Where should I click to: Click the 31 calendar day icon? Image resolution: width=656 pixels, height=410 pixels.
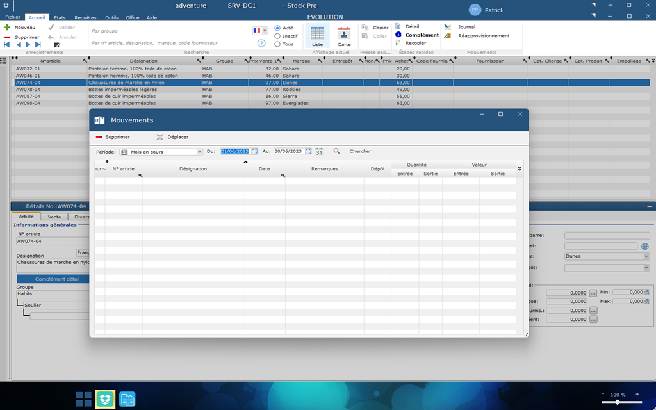tap(319, 151)
